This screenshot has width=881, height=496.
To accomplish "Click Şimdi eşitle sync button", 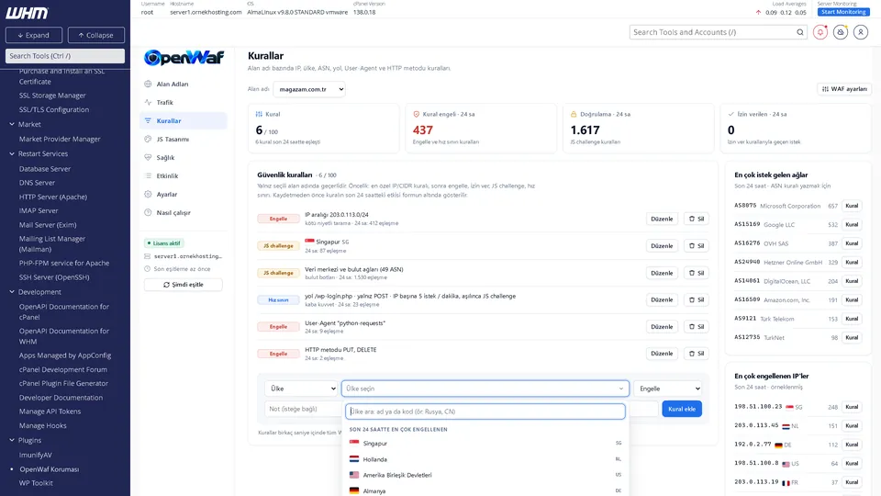I will click(x=184, y=285).
